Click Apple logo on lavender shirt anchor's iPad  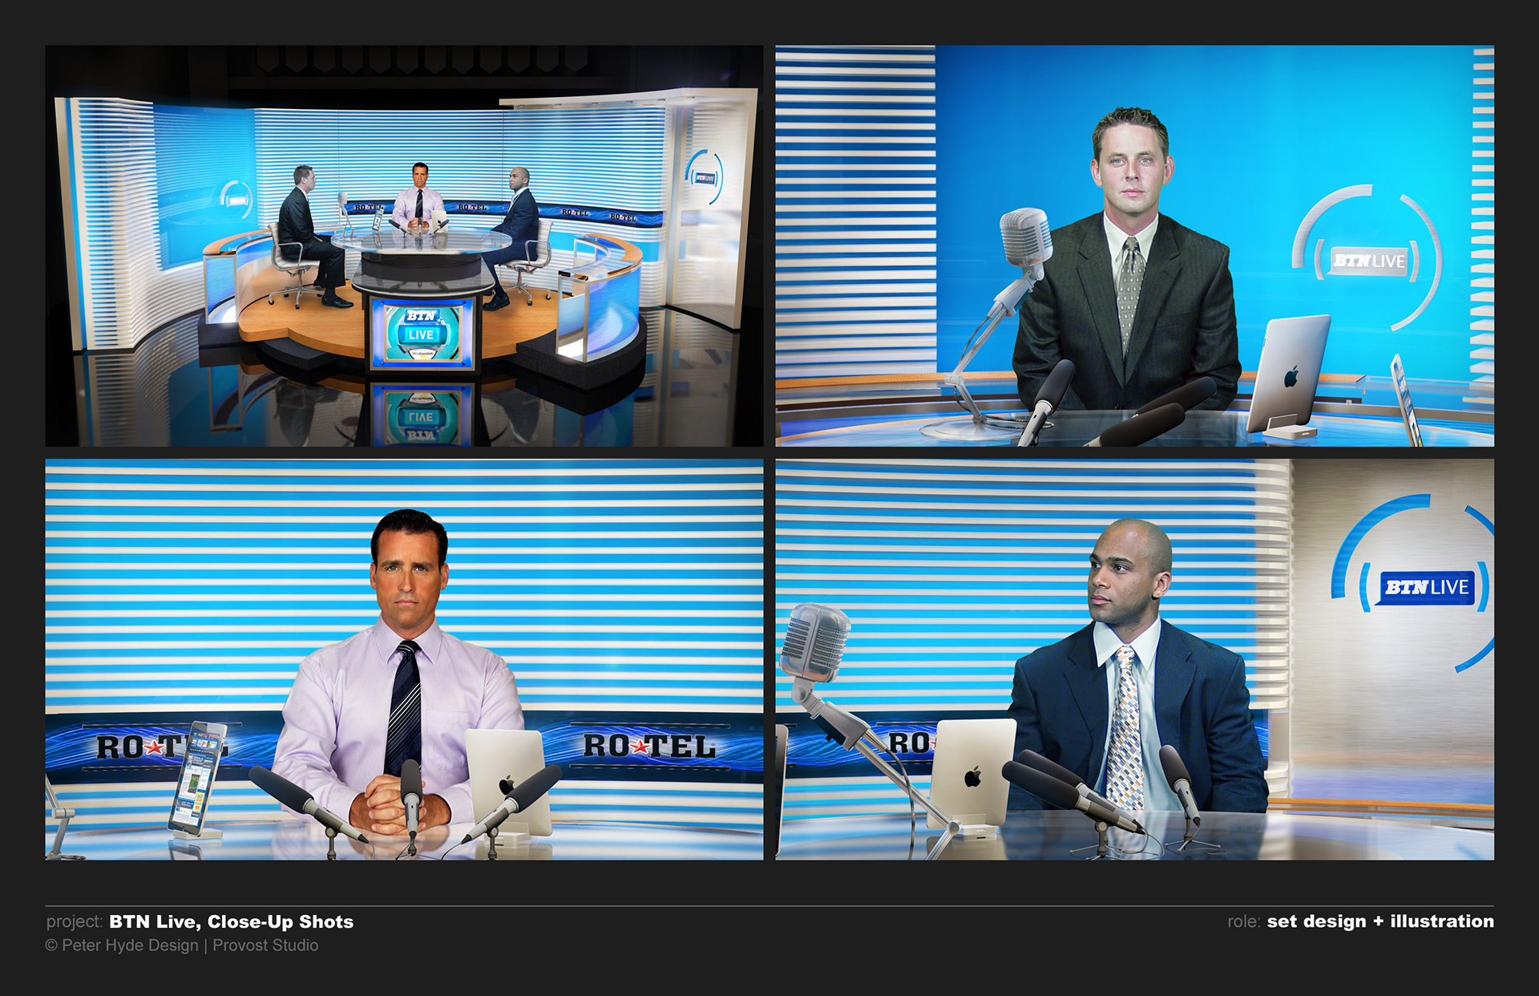[506, 784]
